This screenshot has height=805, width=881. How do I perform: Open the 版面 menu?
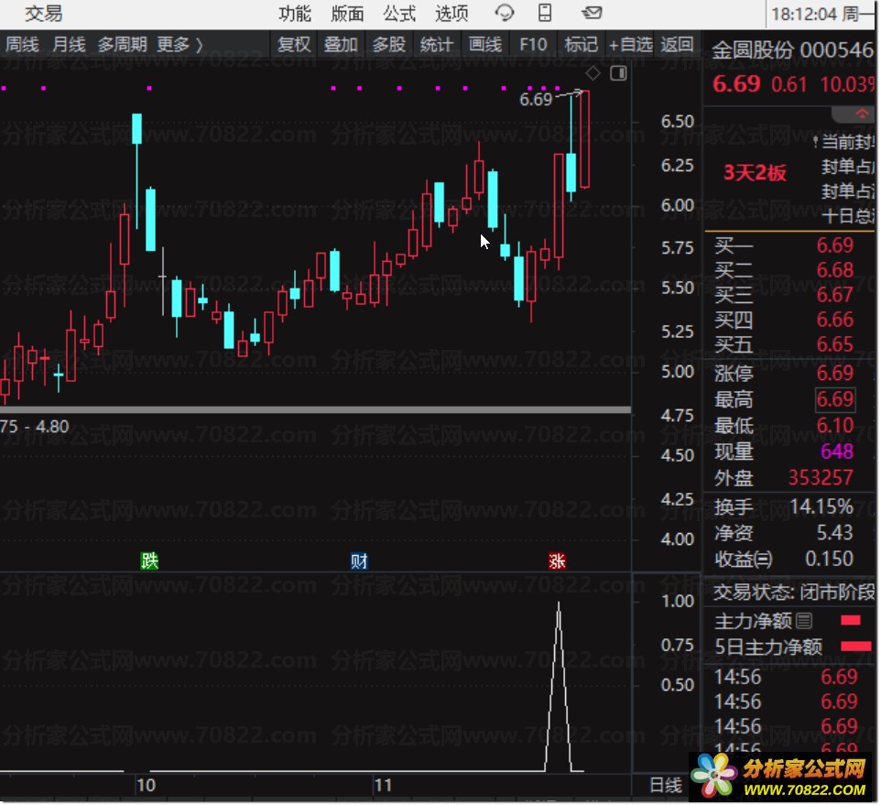coord(347,13)
